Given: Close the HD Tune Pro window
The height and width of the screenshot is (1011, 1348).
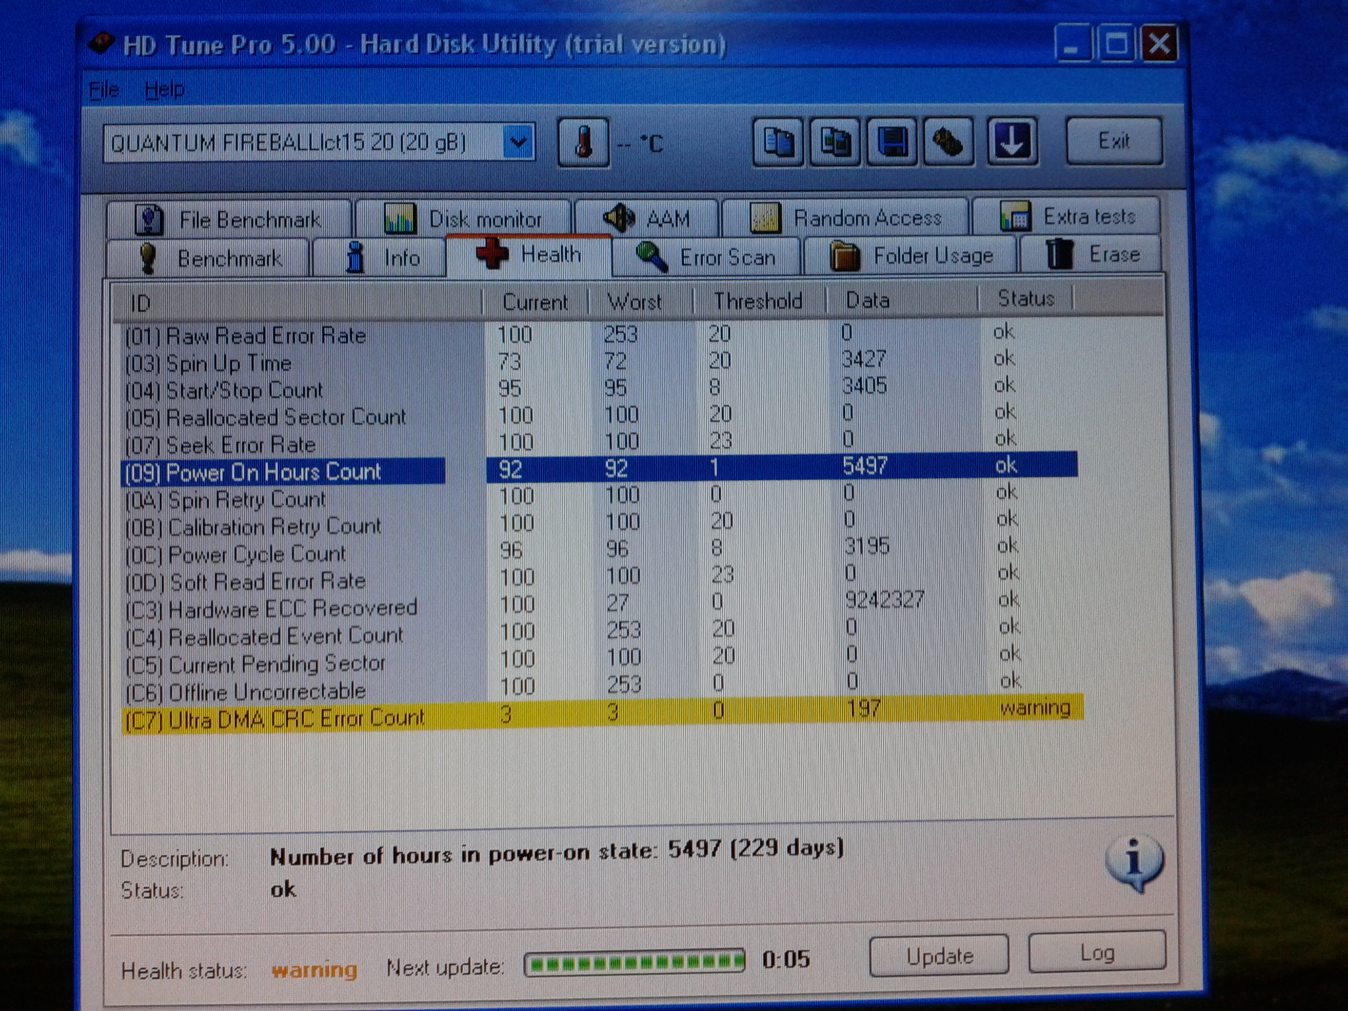Looking at the screenshot, I should (x=1159, y=44).
